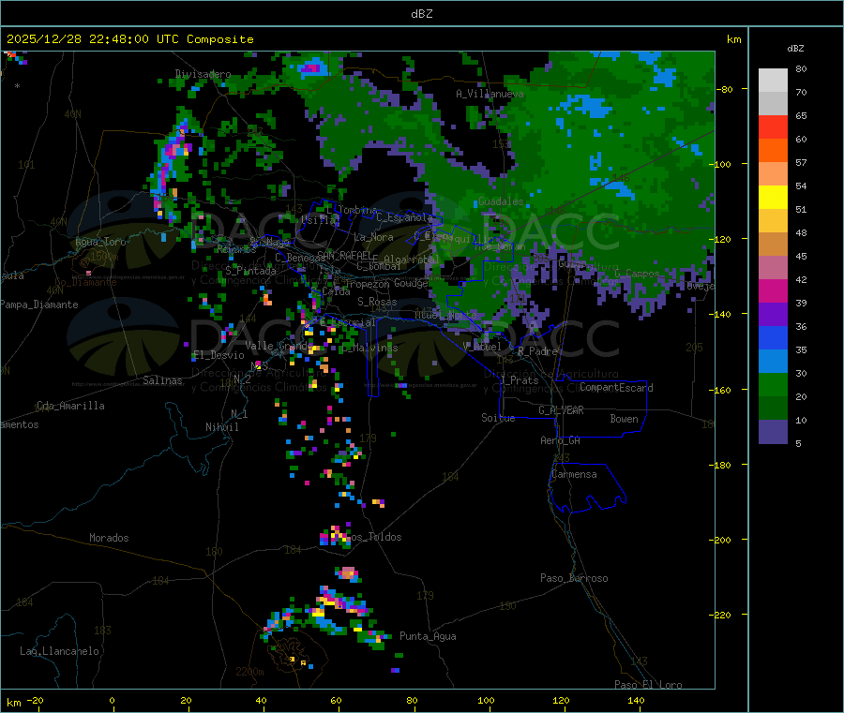Click the A_Villanueva map label
This screenshot has width=844, height=713.
pos(490,94)
